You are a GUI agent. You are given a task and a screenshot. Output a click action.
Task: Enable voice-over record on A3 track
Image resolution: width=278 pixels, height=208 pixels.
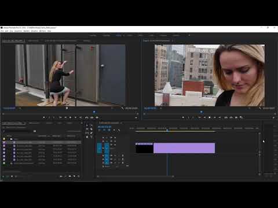[123, 163]
